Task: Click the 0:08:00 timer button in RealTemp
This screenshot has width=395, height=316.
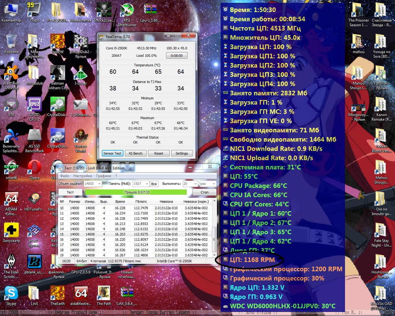Action: click(177, 56)
